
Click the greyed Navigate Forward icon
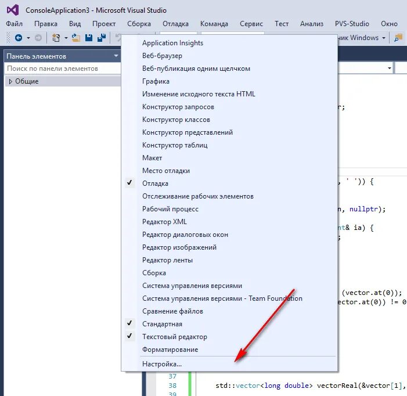coord(38,38)
